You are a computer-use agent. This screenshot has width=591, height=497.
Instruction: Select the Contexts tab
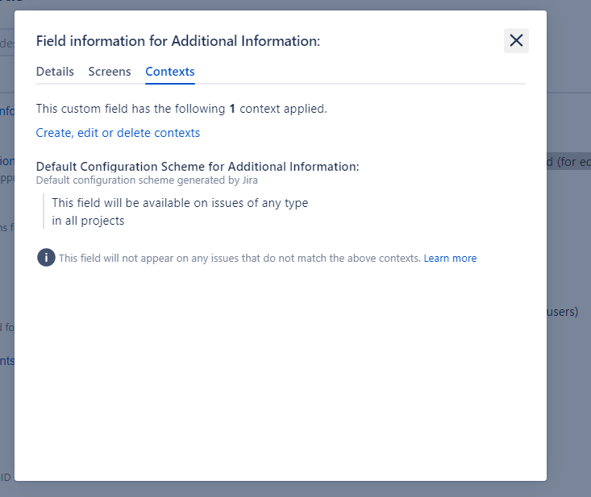(170, 72)
